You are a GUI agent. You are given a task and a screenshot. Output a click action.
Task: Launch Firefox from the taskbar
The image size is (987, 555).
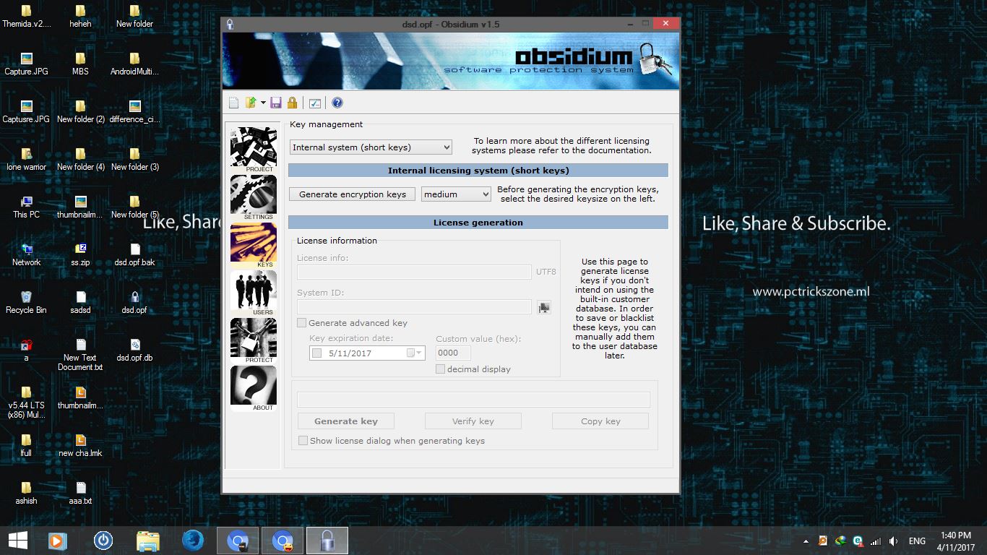pyautogui.click(x=192, y=541)
